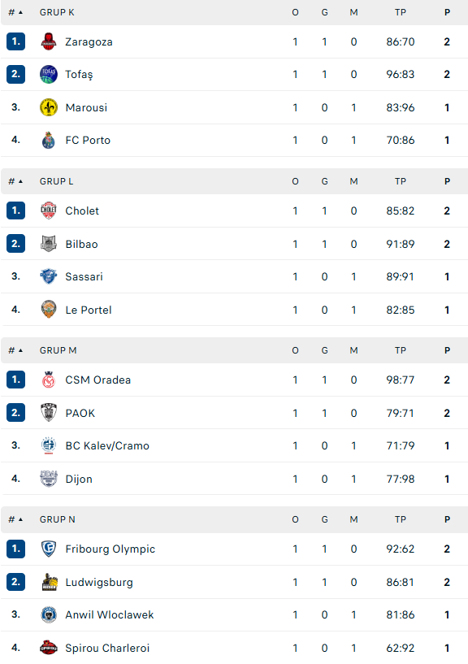The width and height of the screenshot is (468, 664).
Task: Click the Zaragoza team logo
Action: 49,41
